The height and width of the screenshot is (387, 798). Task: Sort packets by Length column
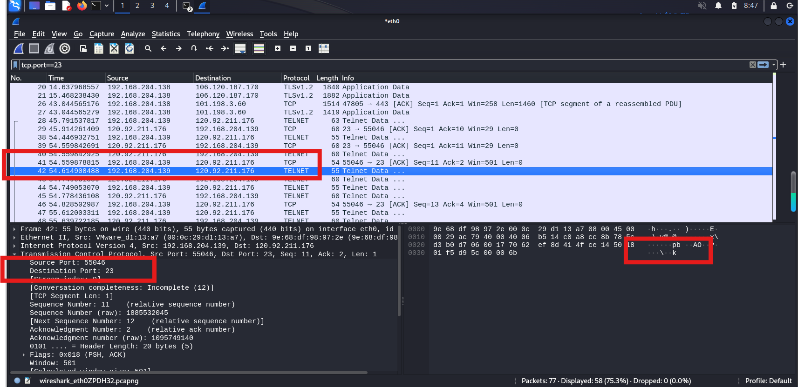(x=327, y=78)
